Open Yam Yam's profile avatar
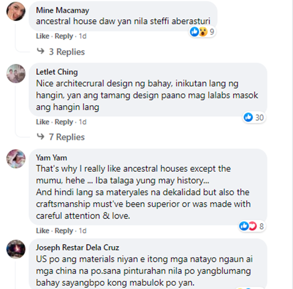Screen dimensions: 293x289 (x=16, y=159)
